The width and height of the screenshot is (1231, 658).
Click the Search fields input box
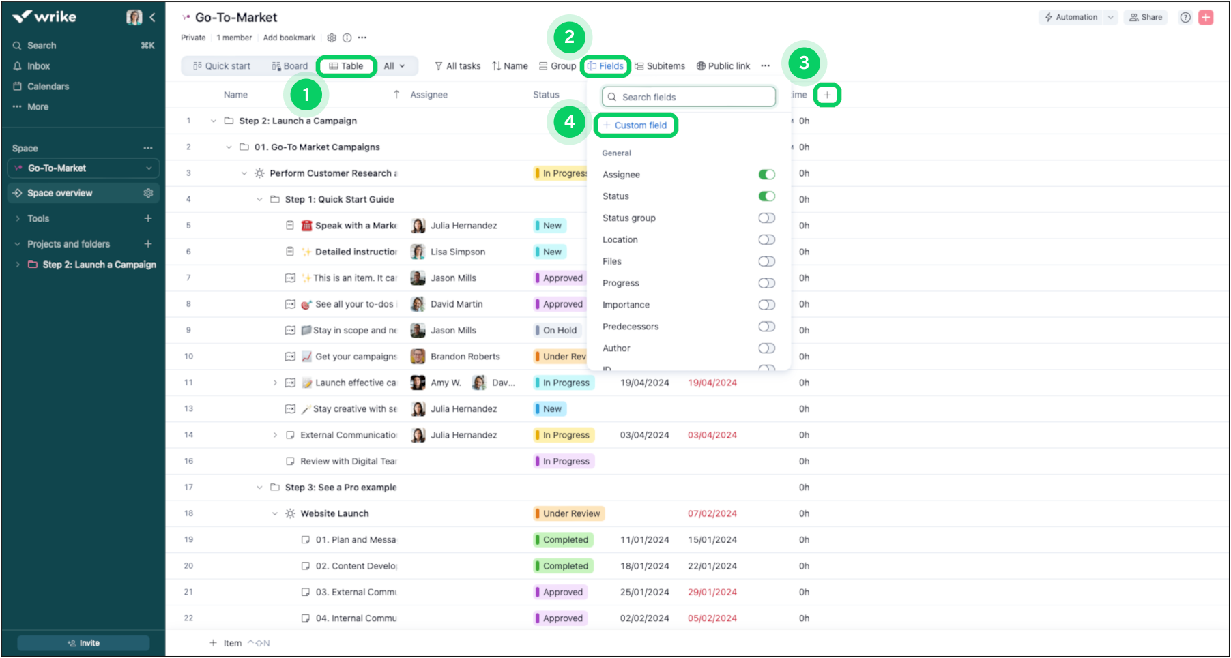click(x=689, y=97)
